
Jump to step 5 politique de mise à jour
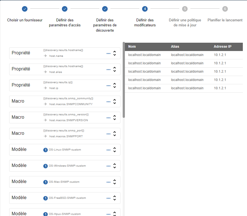tap(185, 9)
